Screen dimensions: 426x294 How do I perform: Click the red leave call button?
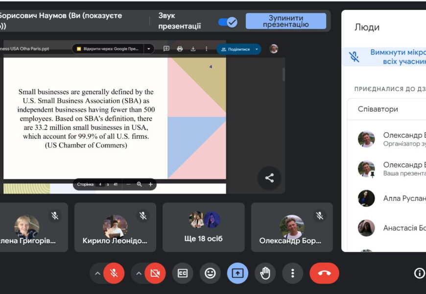pos(324,273)
